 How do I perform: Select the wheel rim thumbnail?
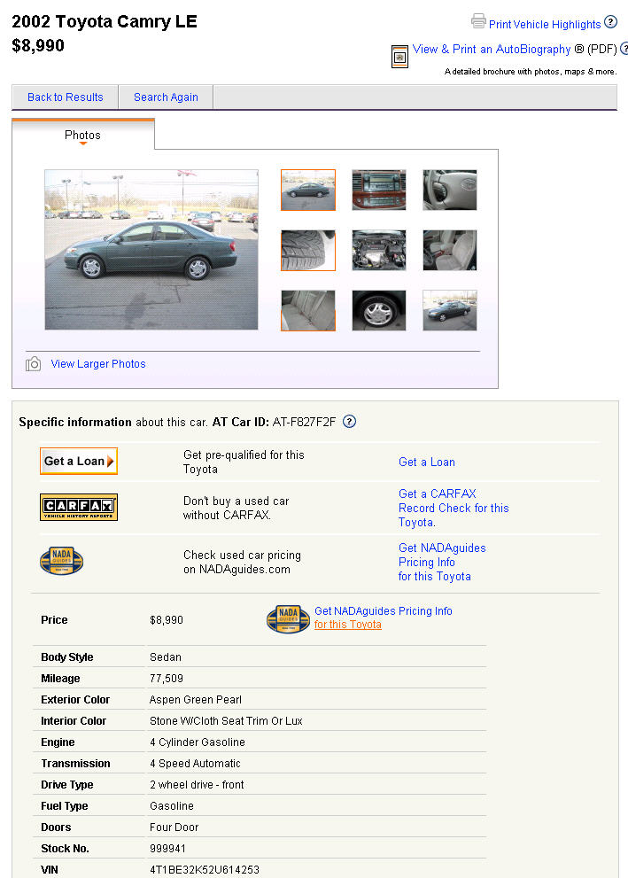[x=379, y=311]
